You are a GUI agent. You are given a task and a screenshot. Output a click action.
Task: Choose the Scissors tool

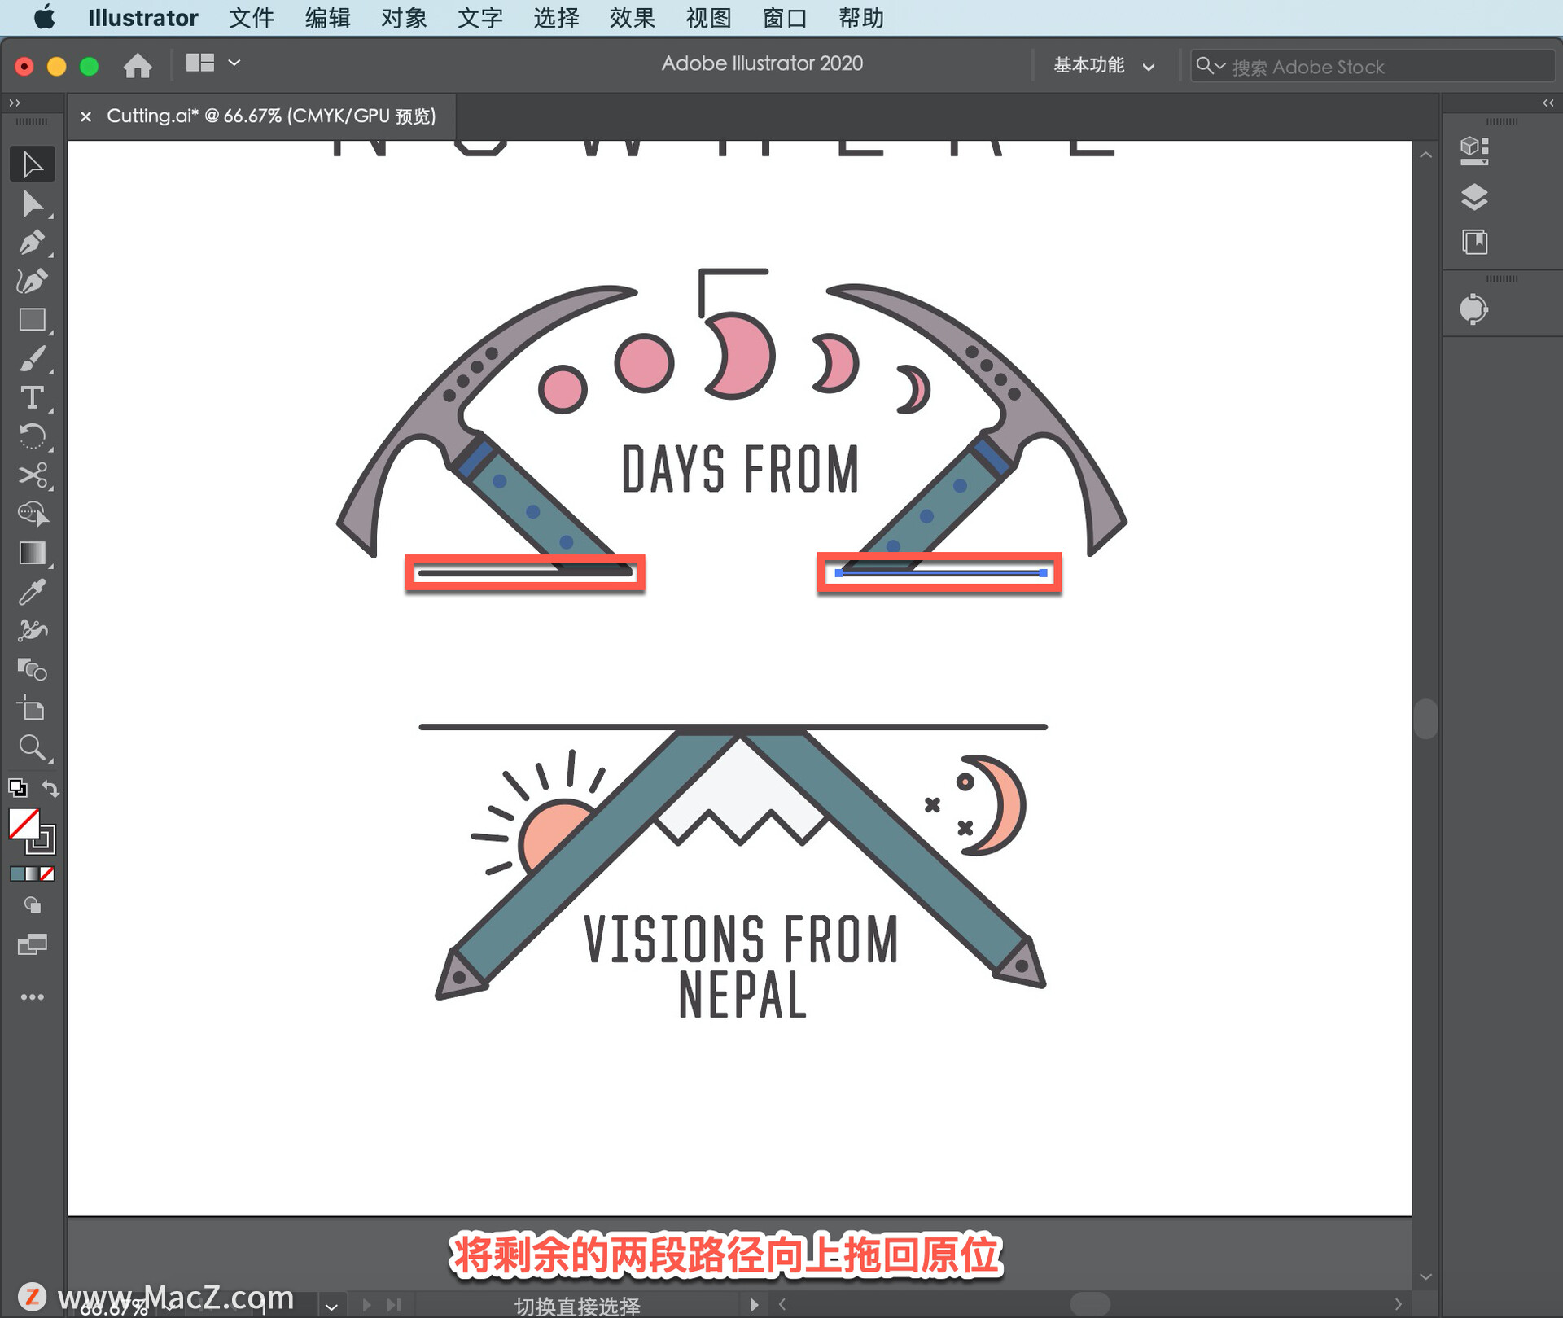33,475
